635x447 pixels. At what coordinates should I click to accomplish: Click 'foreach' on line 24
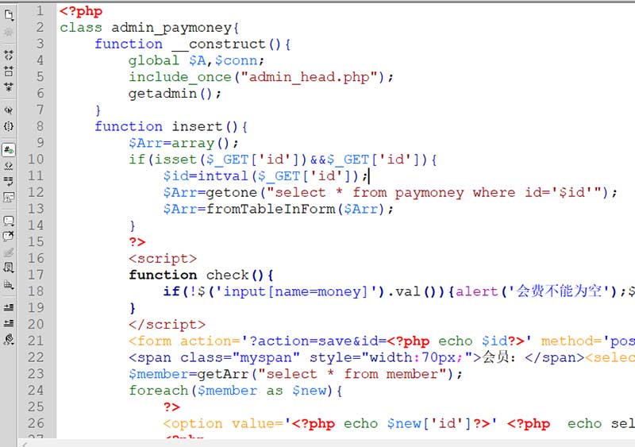click(158, 391)
